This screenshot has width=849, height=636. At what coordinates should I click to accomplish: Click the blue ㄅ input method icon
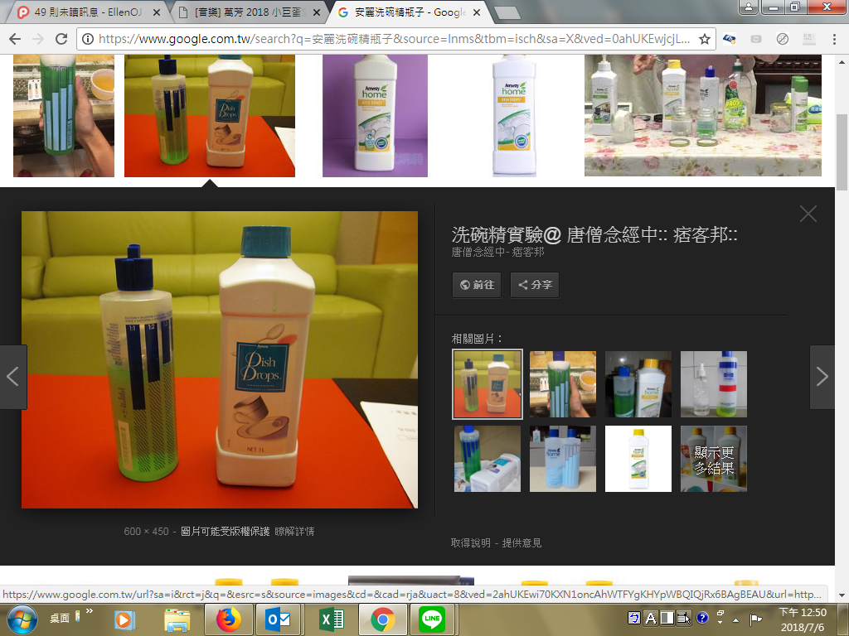click(x=633, y=618)
